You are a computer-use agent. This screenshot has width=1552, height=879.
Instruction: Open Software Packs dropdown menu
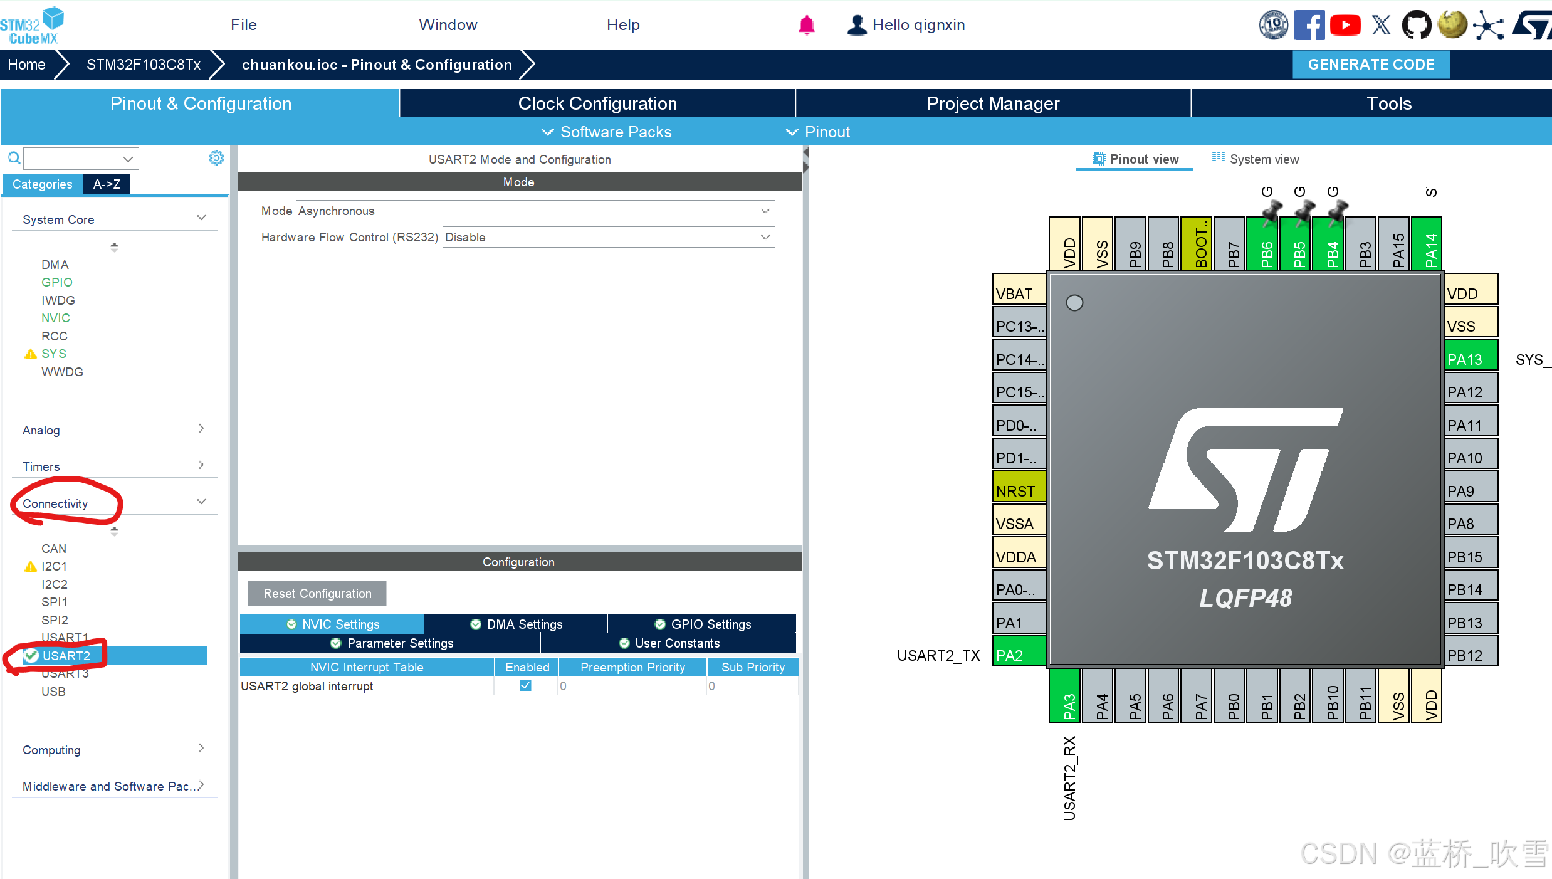pos(606,132)
